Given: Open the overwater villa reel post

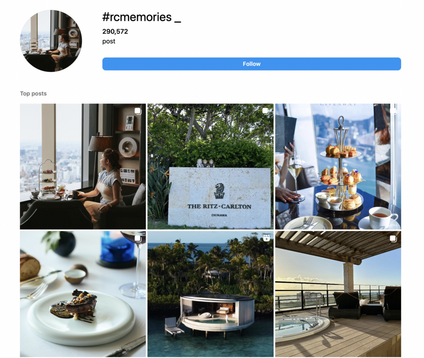Looking at the screenshot, I should coord(210,294).
